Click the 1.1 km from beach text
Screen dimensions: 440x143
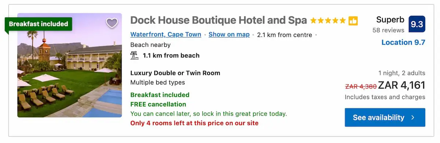171,56
